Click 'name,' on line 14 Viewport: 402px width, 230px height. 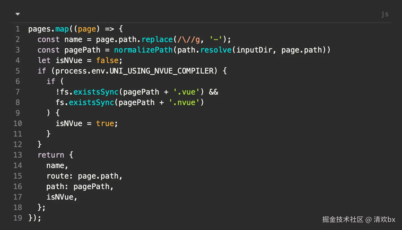(x=57, y=166)
